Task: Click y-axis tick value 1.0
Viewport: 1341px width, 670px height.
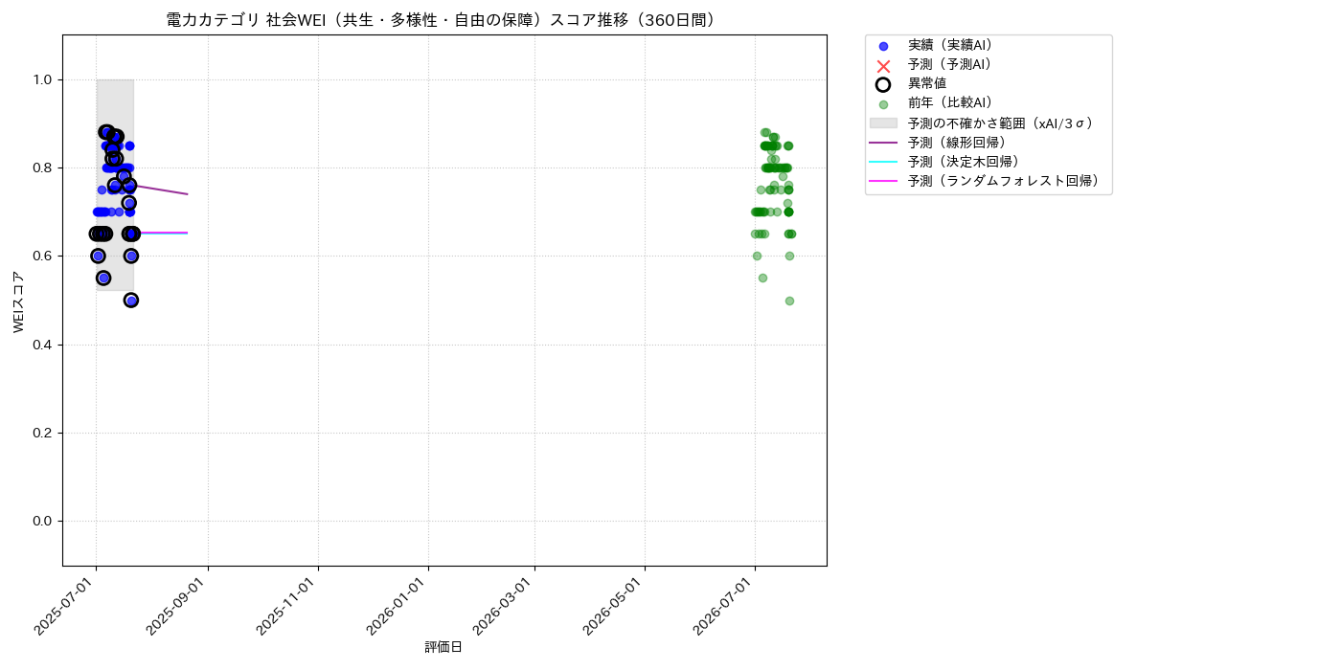Action: click(44, 79)
